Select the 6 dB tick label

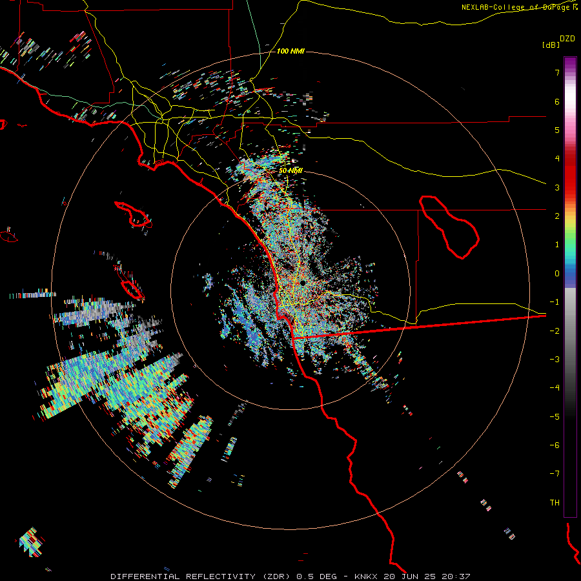(x=557, y=101)
